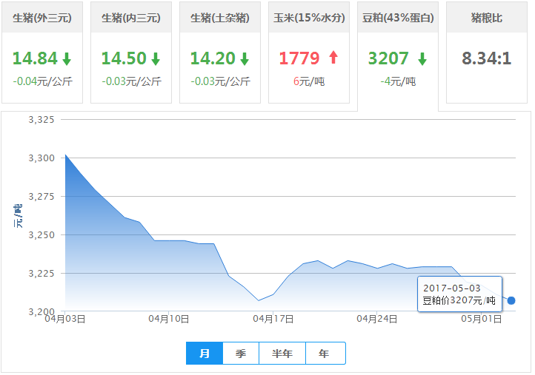The image size is (535, 375).
Task: Click the 04月17日 axis label
Action: point(273,319)
